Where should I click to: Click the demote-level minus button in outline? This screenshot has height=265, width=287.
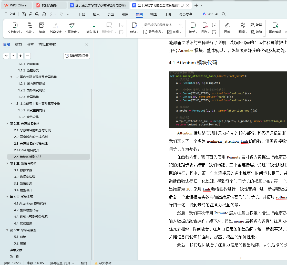click(28, 56)
